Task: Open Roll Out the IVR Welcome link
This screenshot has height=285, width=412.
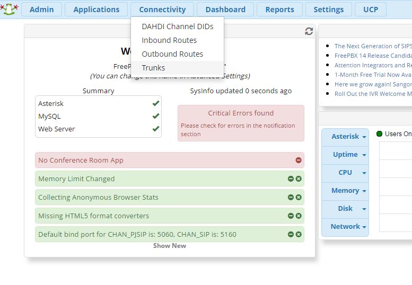Action: (373, 94)
